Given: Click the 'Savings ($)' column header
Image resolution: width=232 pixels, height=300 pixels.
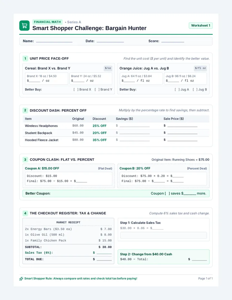Looking at the screenshot, I should point(124,119).
